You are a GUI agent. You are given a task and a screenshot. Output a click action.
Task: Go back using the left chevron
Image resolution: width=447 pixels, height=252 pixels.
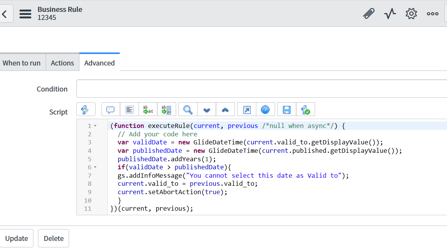5,14
